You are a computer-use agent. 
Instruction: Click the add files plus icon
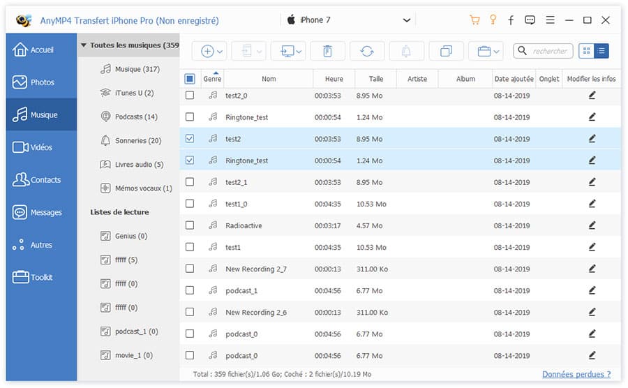coord(207,51)
